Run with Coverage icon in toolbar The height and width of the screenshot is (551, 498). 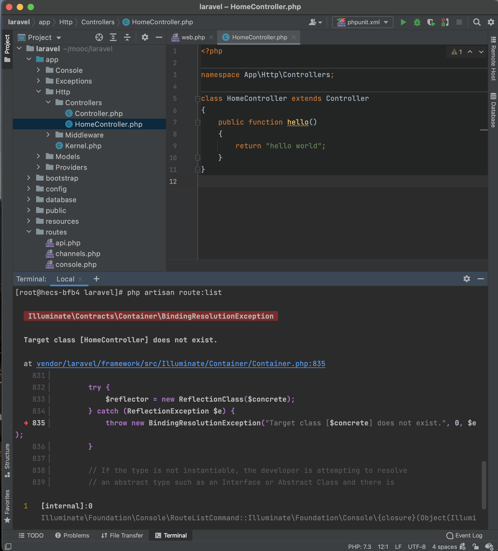point(431,22)
